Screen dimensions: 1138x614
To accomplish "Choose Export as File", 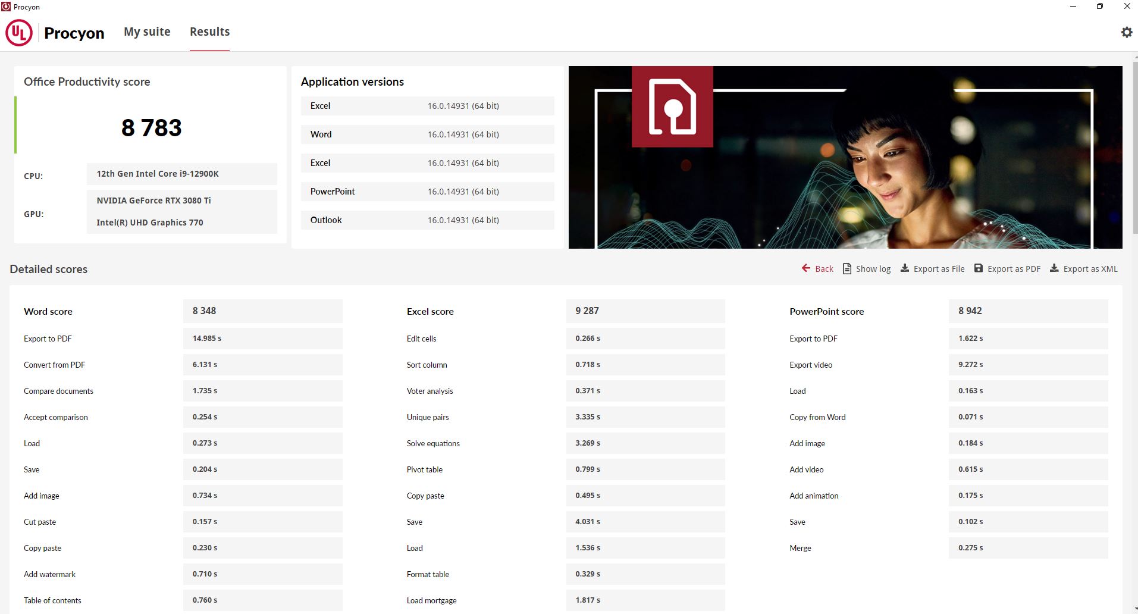I will [939, 269].
